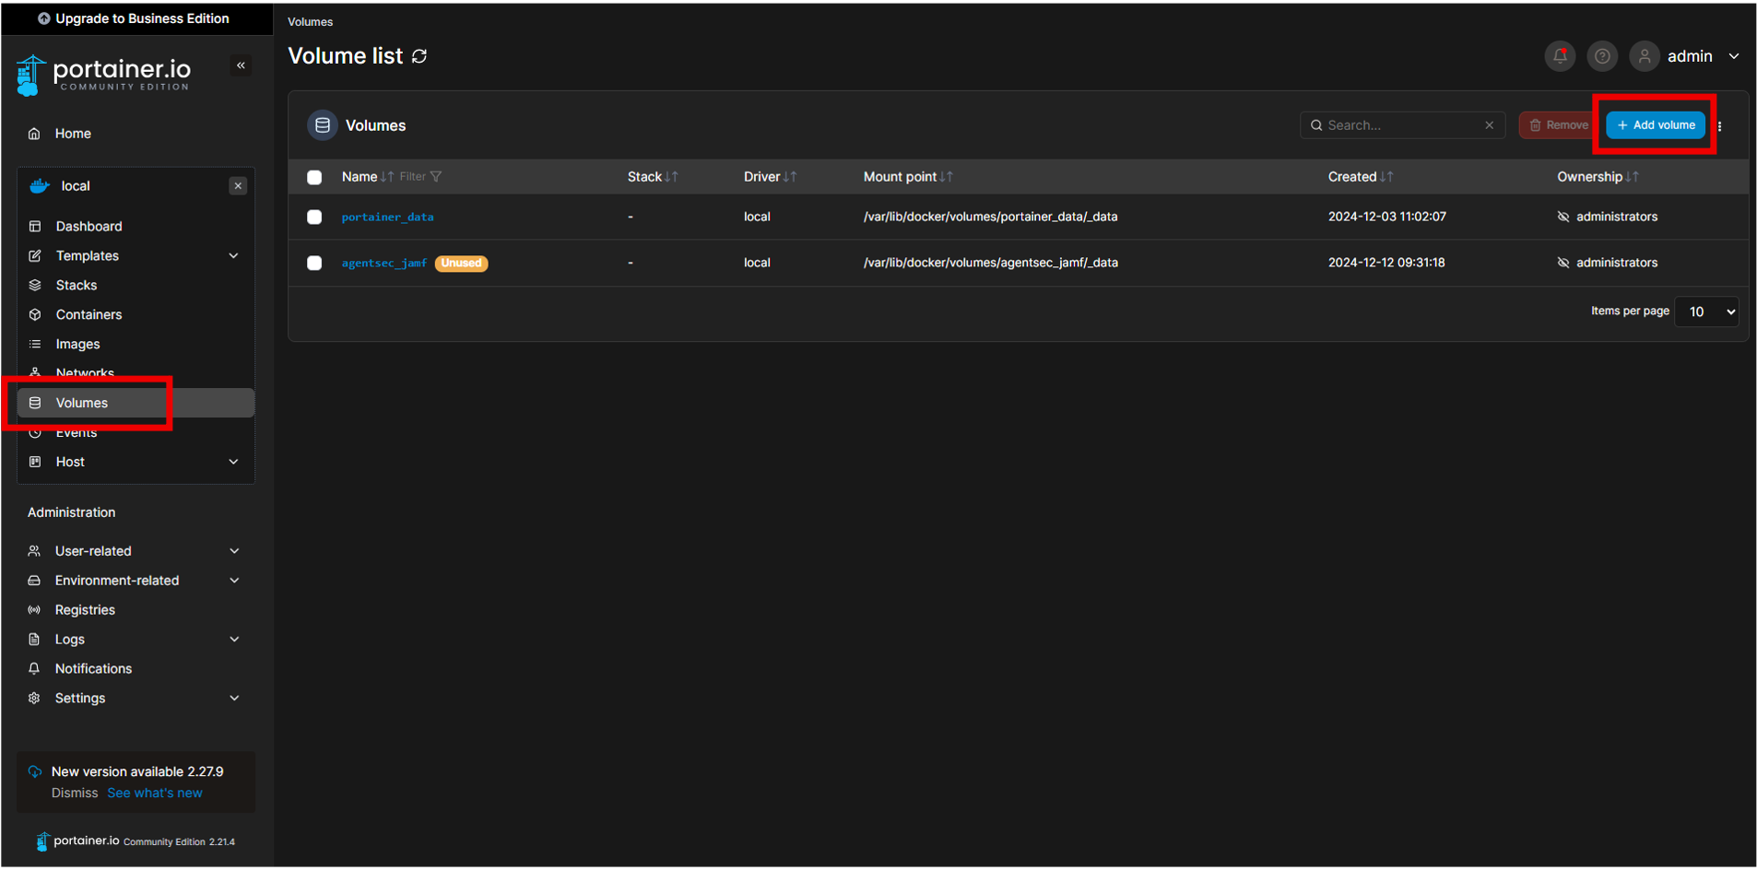
Task: Click the help question mark icon
Action: tap(1602, 56)
